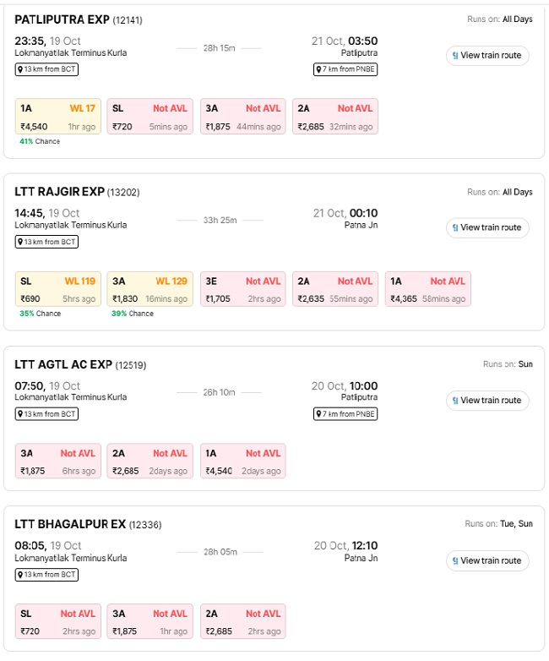
Task: Select SL class ₹720 on LTT Bhagalpur Ex
Action: (58, 622)
